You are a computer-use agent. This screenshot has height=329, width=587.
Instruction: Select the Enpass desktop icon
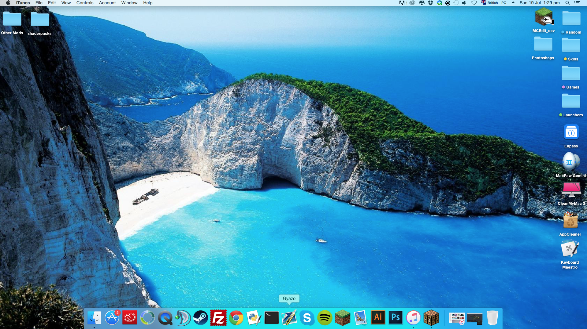click(x=571, y=136)
